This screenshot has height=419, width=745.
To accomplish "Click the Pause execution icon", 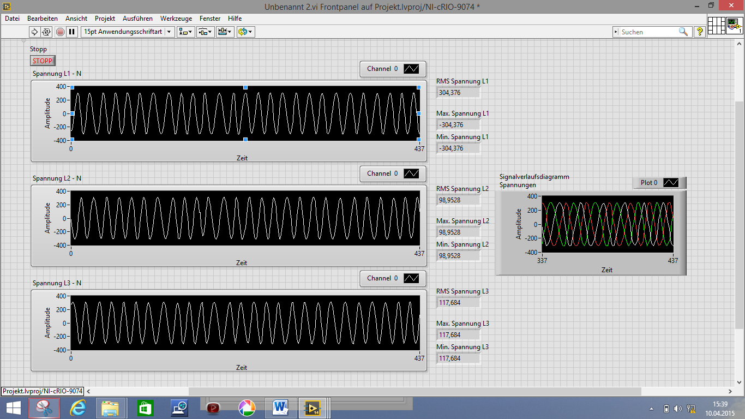I will pos(72,32).
